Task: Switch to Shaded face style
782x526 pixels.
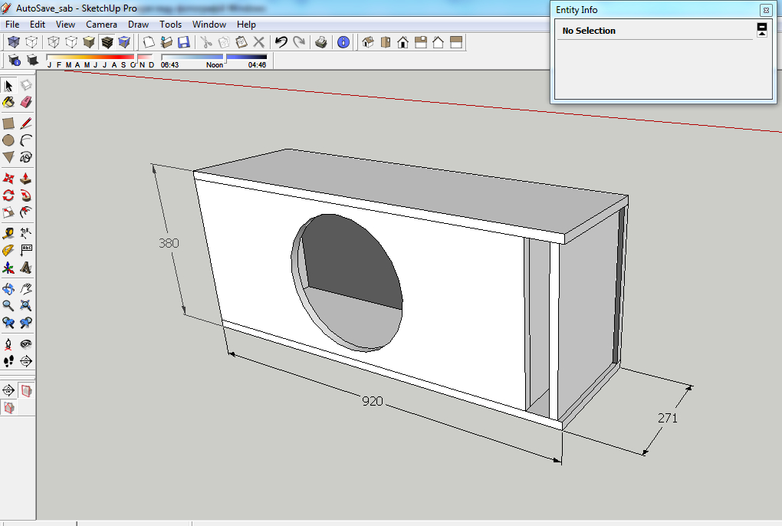Action: [x=89, y=42]
